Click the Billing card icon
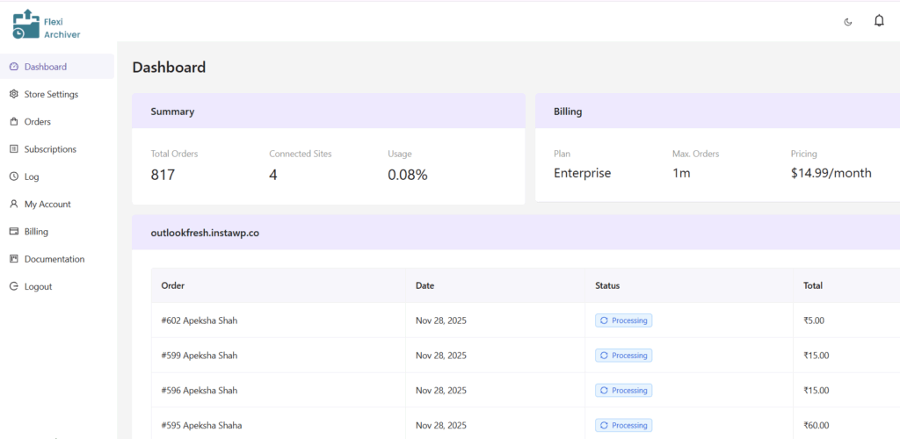 (14, 232)
